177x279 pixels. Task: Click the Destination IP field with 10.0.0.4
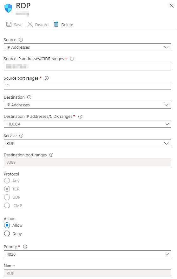(88, 124)
